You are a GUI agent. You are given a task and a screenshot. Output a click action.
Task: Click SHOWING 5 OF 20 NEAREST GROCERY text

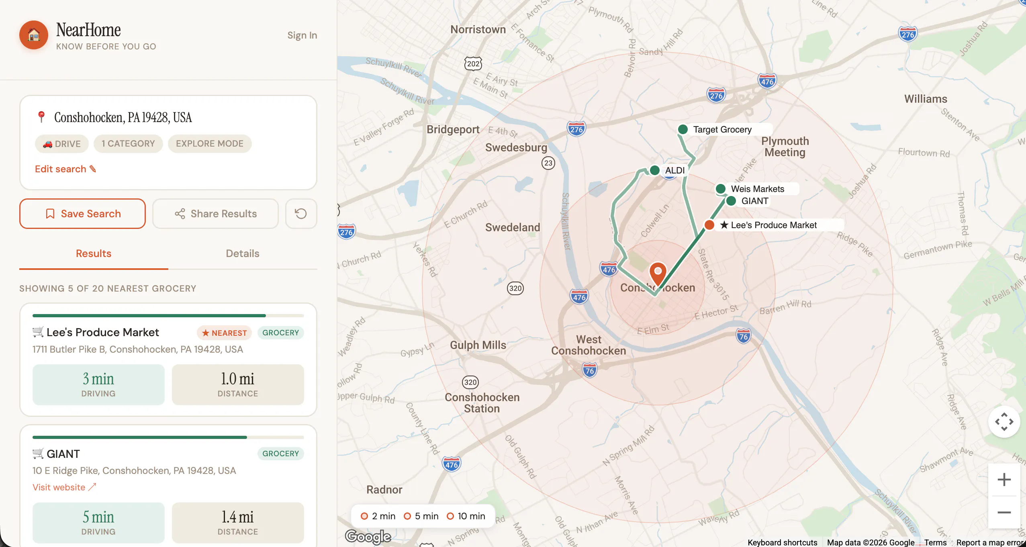tap(108, 288)
